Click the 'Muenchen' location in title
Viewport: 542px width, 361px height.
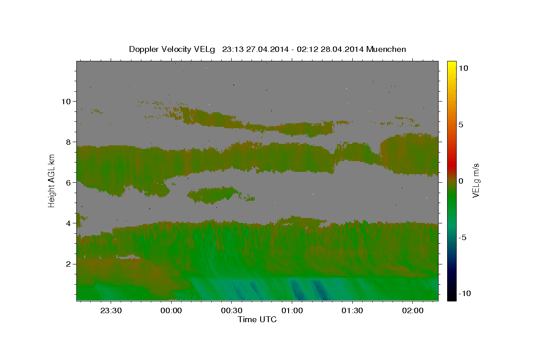(386, 49)
